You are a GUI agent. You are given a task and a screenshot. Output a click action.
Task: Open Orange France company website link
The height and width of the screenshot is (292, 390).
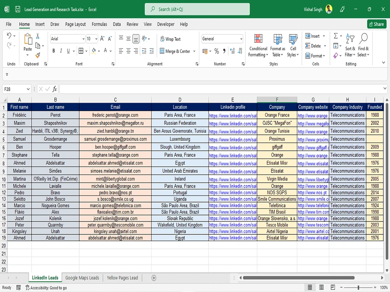313,116
